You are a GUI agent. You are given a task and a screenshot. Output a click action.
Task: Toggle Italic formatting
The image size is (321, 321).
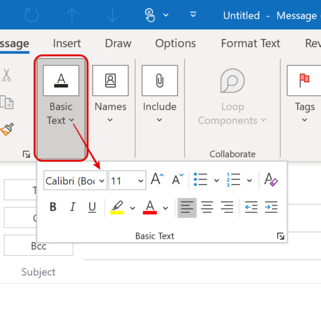coord(73,207)
